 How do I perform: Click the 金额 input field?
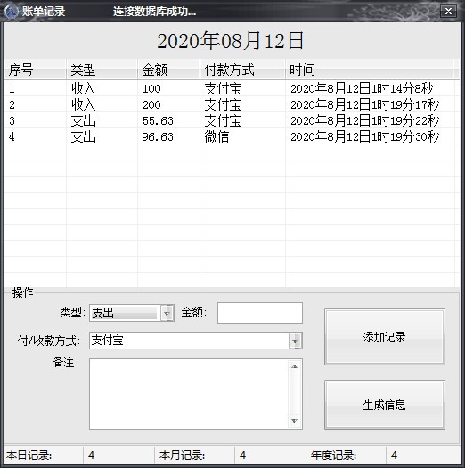260,313
